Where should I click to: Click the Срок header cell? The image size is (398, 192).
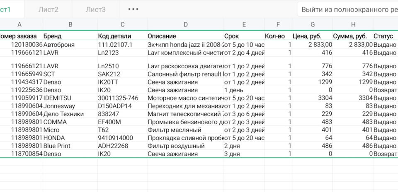click(x=244, y=36)
